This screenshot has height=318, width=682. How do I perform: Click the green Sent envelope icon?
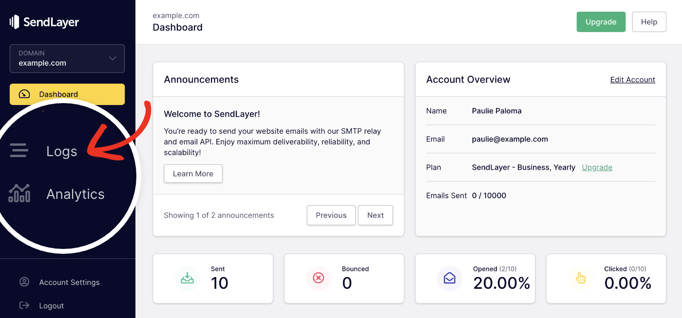click(188, 278)
